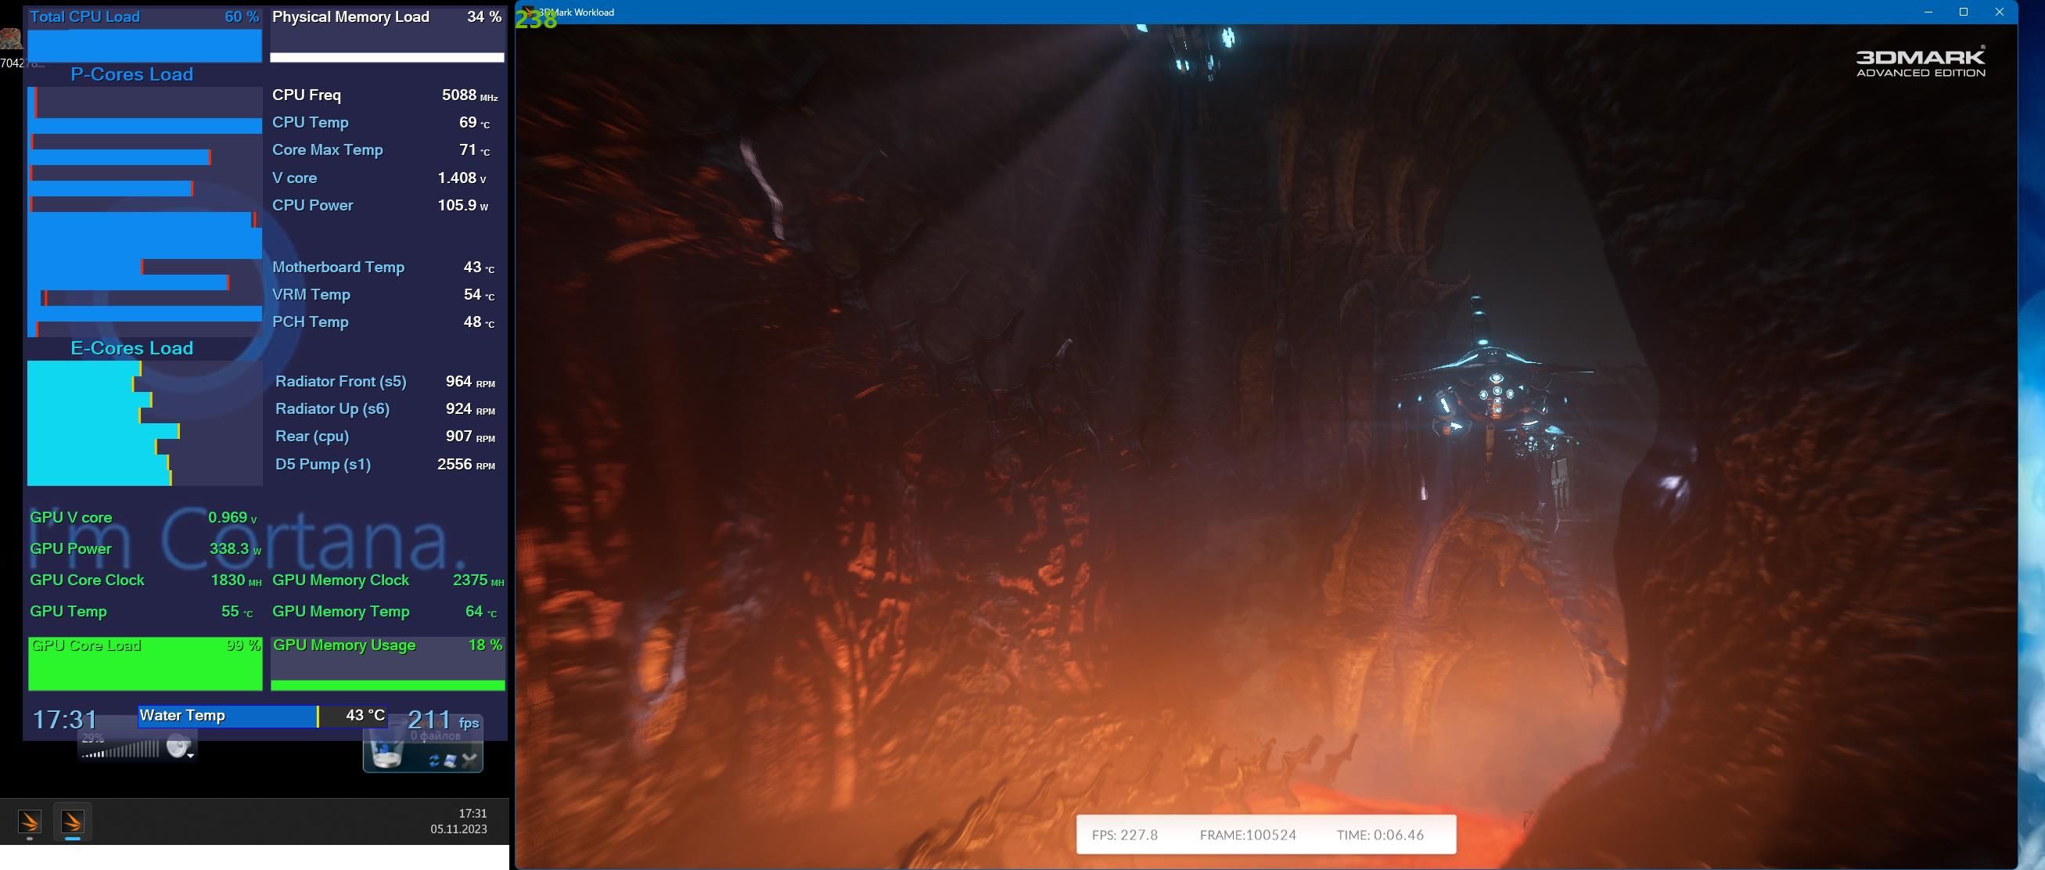The width and height of the screenshot is (2045, 870).
Task: Open the volume gadget dropdown arrow
Action: tap(191, 757)
